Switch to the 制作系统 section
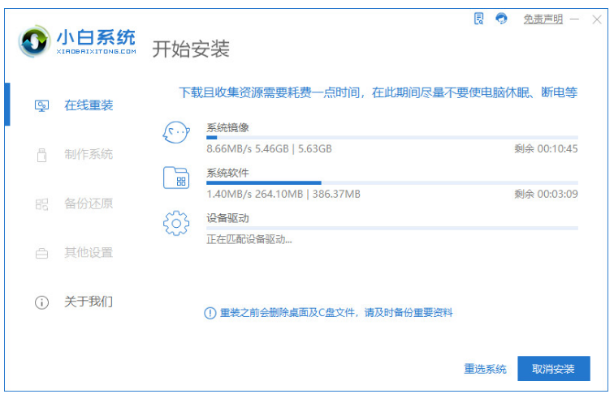 pos(89,154)
